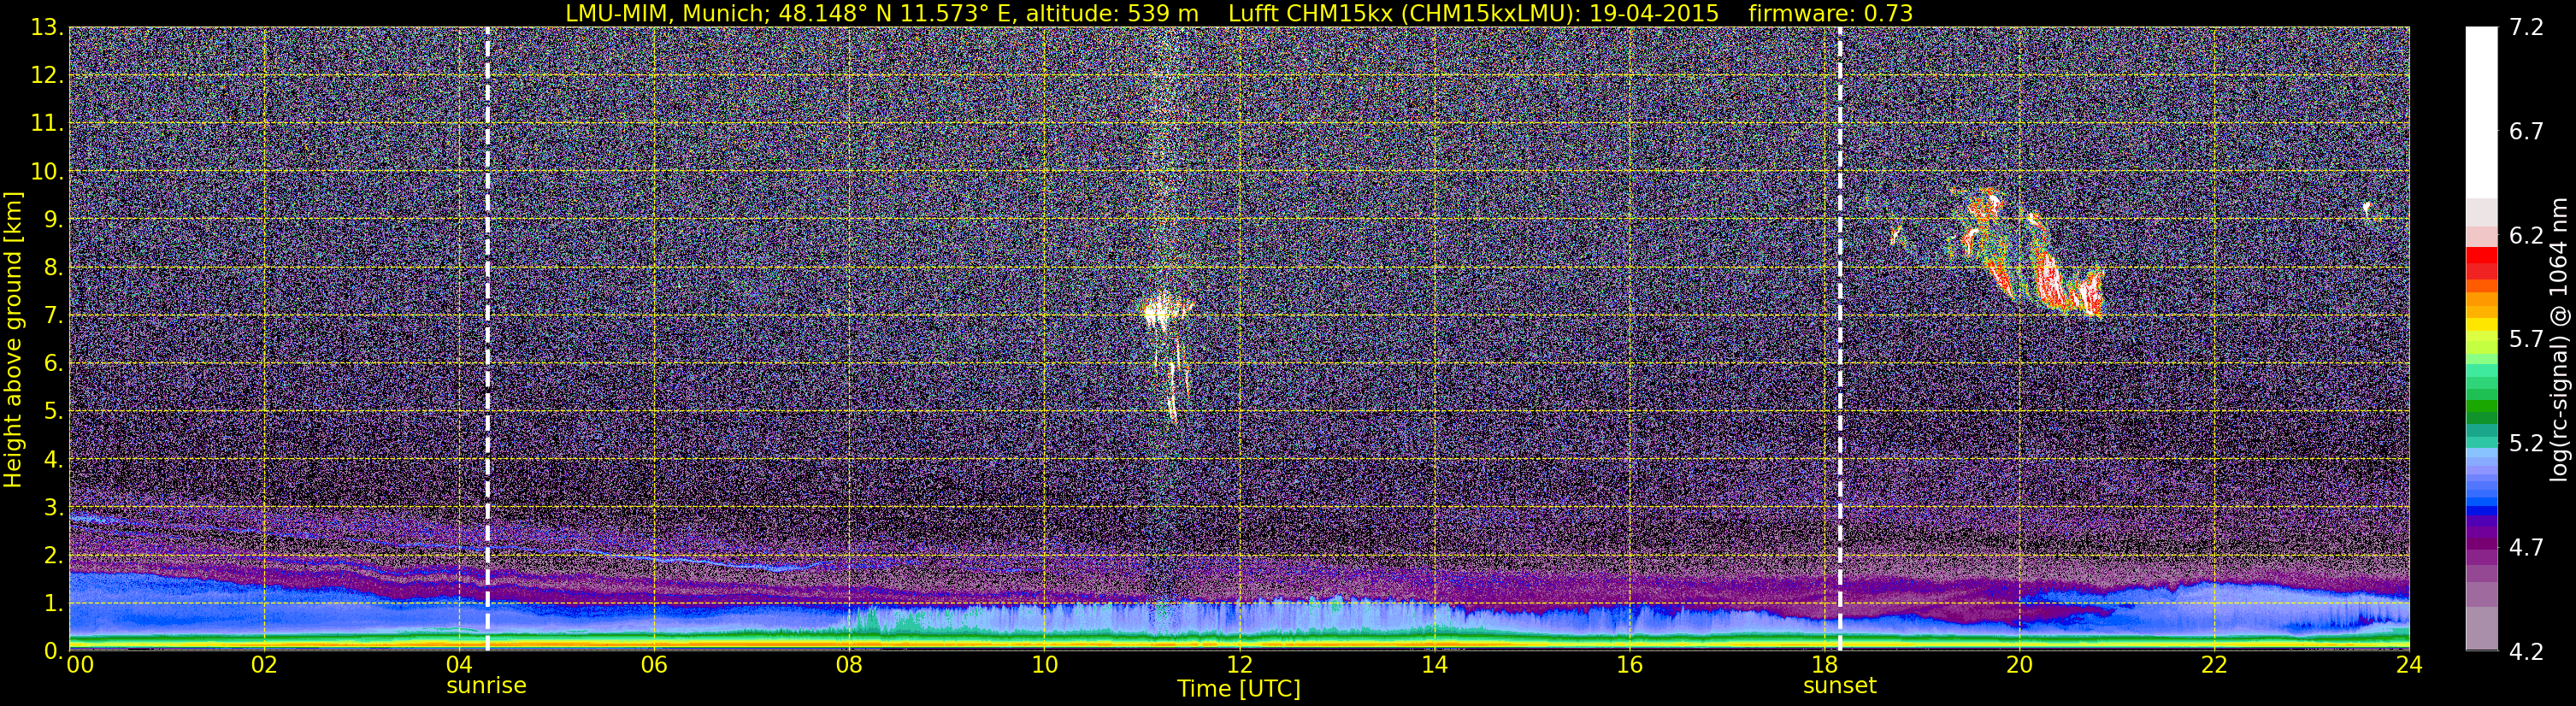Click the time tick label 00

(x=80, y=665)
